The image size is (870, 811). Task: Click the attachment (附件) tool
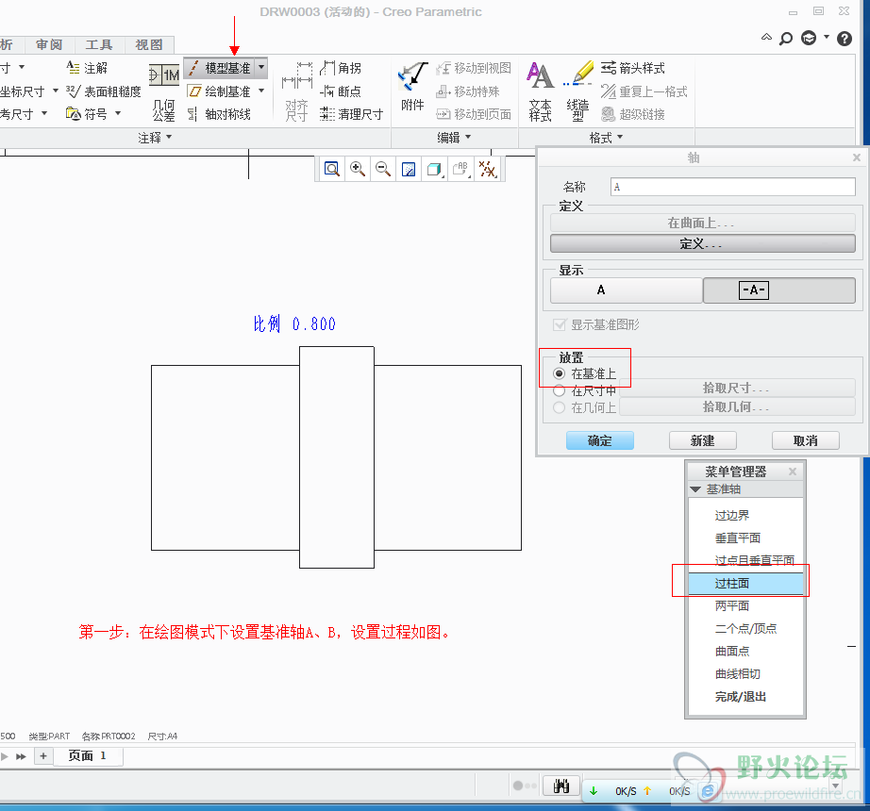pyautogui.click(x=412, y=86)
